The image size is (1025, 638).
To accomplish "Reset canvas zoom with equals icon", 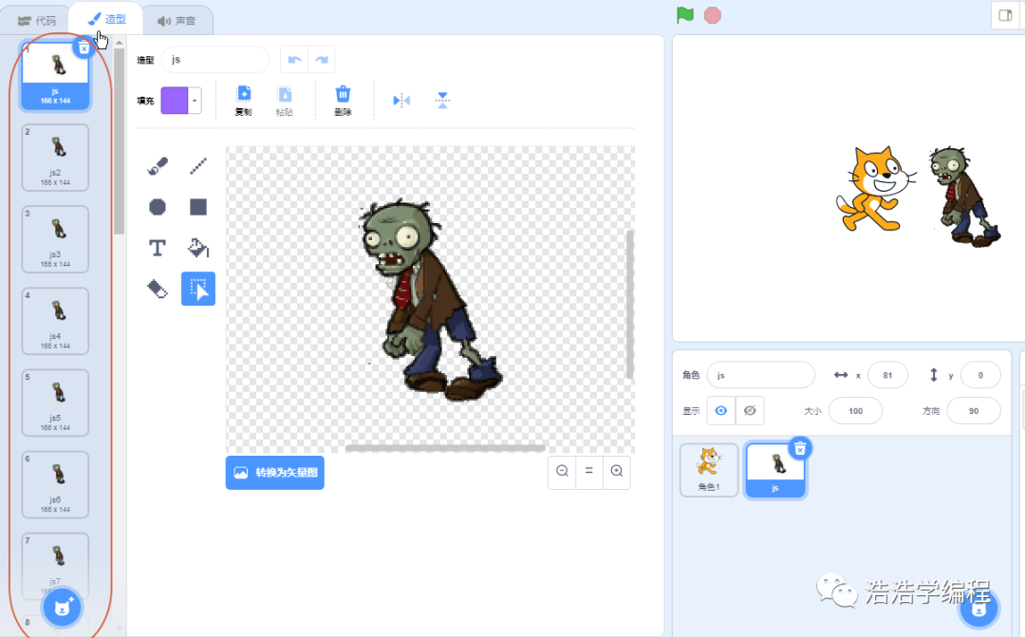I will pyautogui.click(x=589, y=471).
